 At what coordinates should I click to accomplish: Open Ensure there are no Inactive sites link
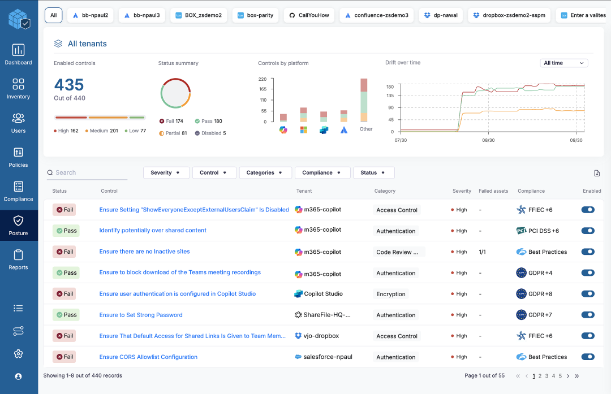point(144,252)
